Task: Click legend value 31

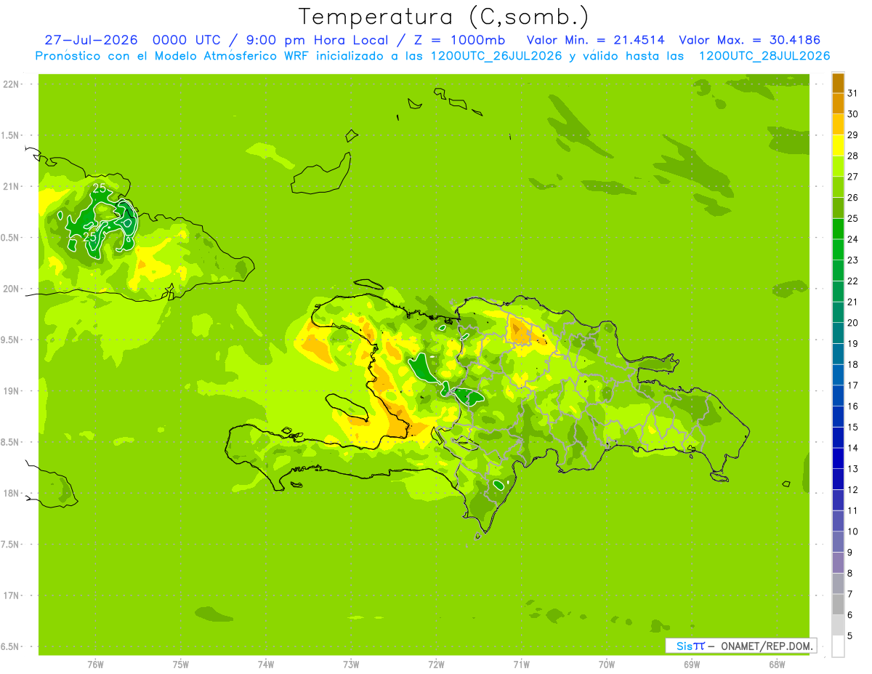Action: click(854, 93)
